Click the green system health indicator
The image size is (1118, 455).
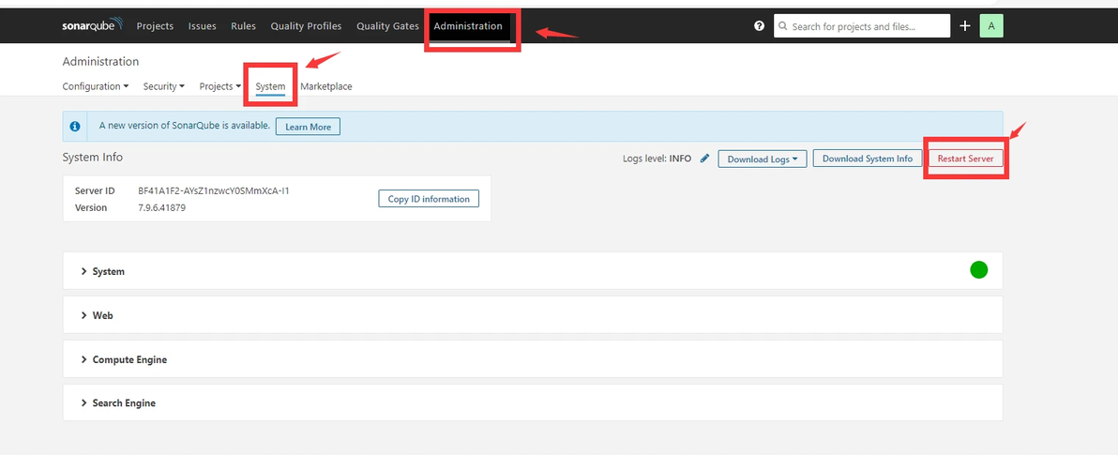(x=979, y=270)
